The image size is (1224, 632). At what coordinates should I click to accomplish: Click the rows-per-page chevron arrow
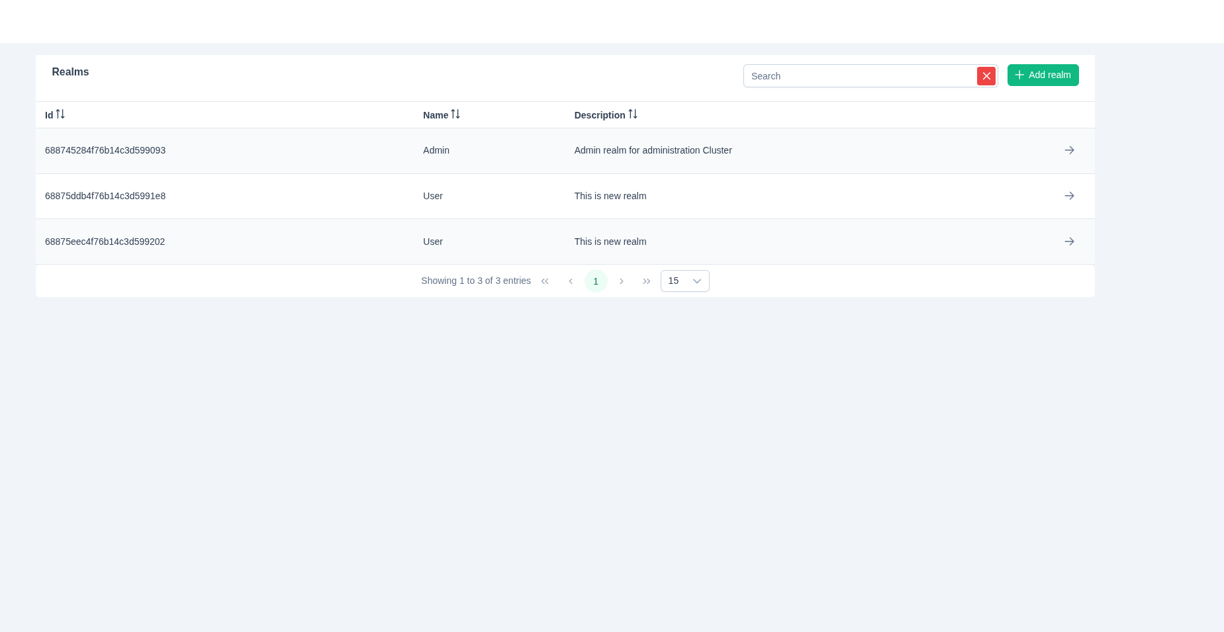tap(696, 281)
